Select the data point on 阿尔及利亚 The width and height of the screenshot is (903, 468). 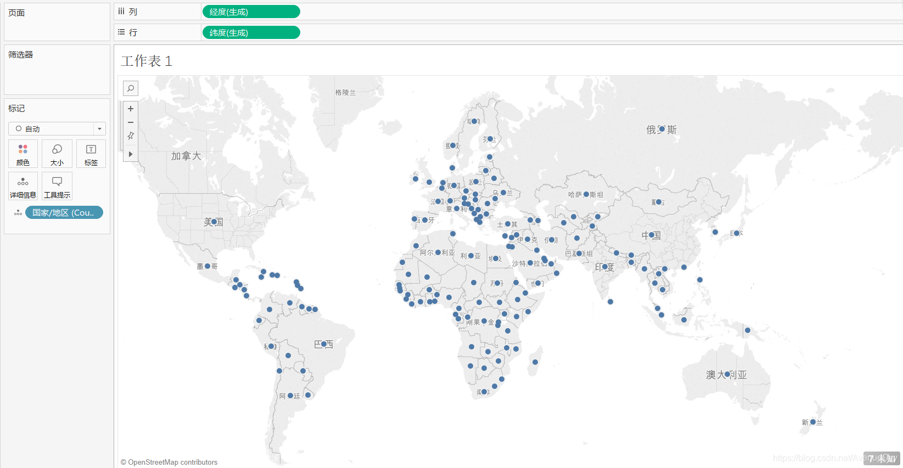tap(438, 252)
